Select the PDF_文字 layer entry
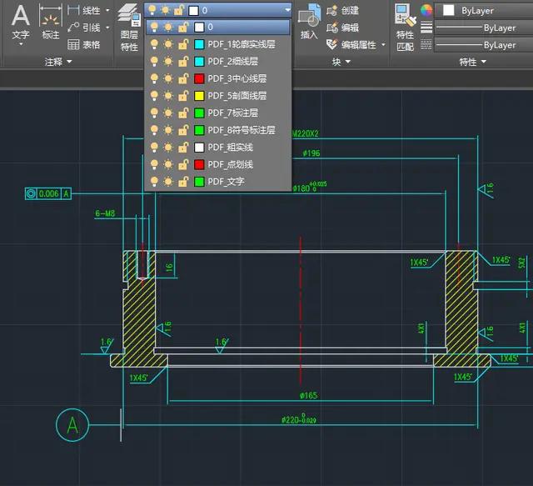This screenshot has width=533, height=486. [x=225, y=181]
